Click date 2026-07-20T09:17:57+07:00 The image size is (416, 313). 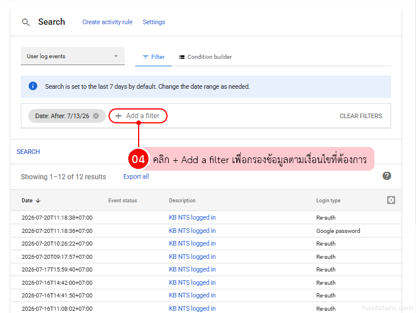pos(57,257)
